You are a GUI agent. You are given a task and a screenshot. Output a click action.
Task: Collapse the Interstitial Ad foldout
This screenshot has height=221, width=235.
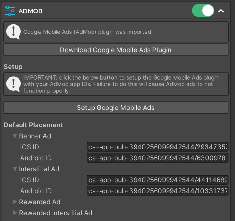(15, 169)
